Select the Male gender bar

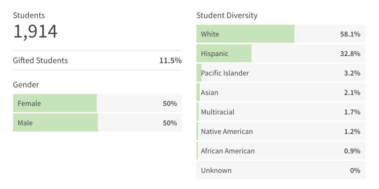55,123
